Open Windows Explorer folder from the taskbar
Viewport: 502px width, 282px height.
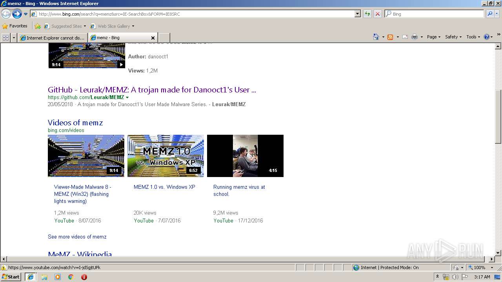click(44, 277)
